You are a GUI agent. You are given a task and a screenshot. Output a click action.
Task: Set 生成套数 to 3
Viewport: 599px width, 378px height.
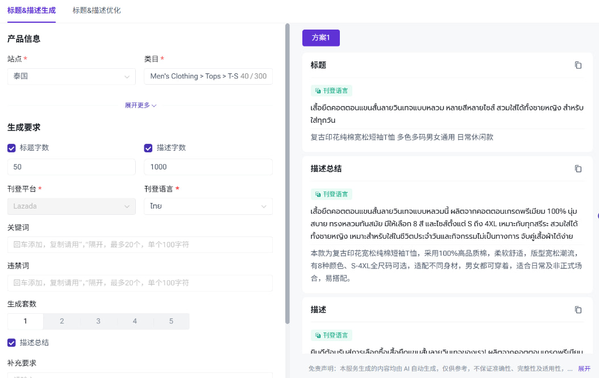coord(98,321)
